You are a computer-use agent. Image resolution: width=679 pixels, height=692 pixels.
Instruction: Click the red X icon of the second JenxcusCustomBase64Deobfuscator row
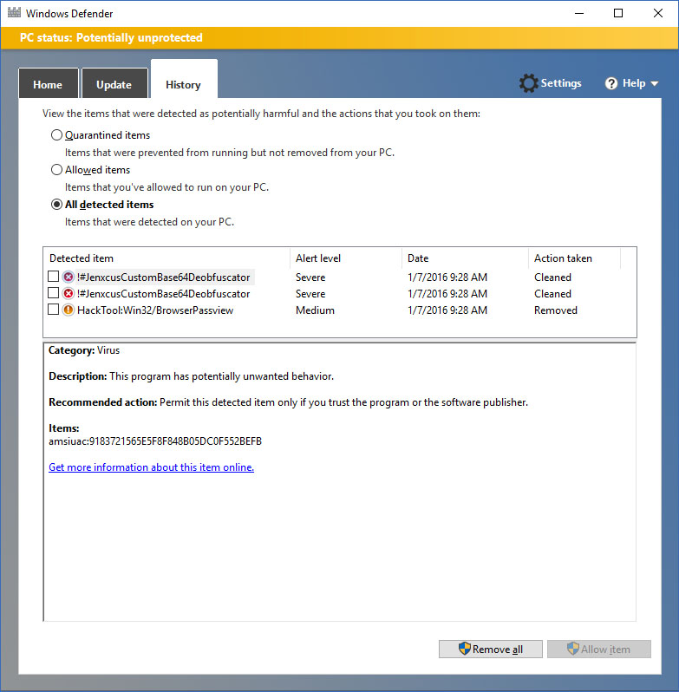(68, 293)
